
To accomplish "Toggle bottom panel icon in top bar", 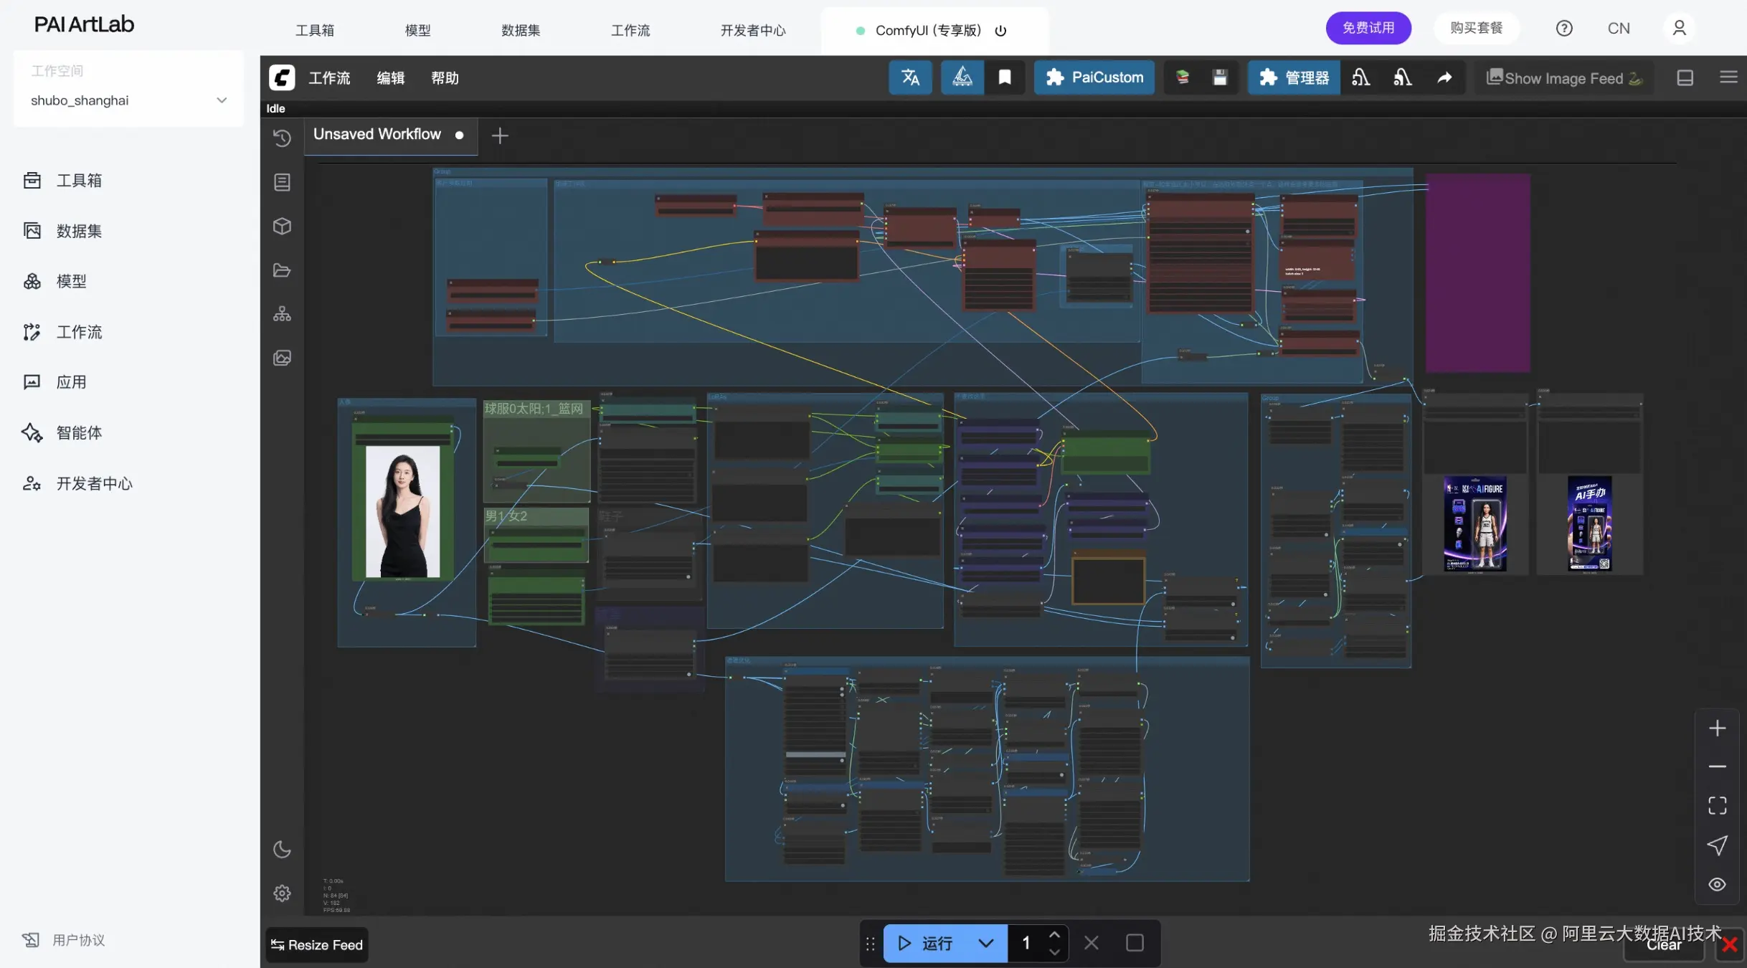I will [x=1685, y=77].
